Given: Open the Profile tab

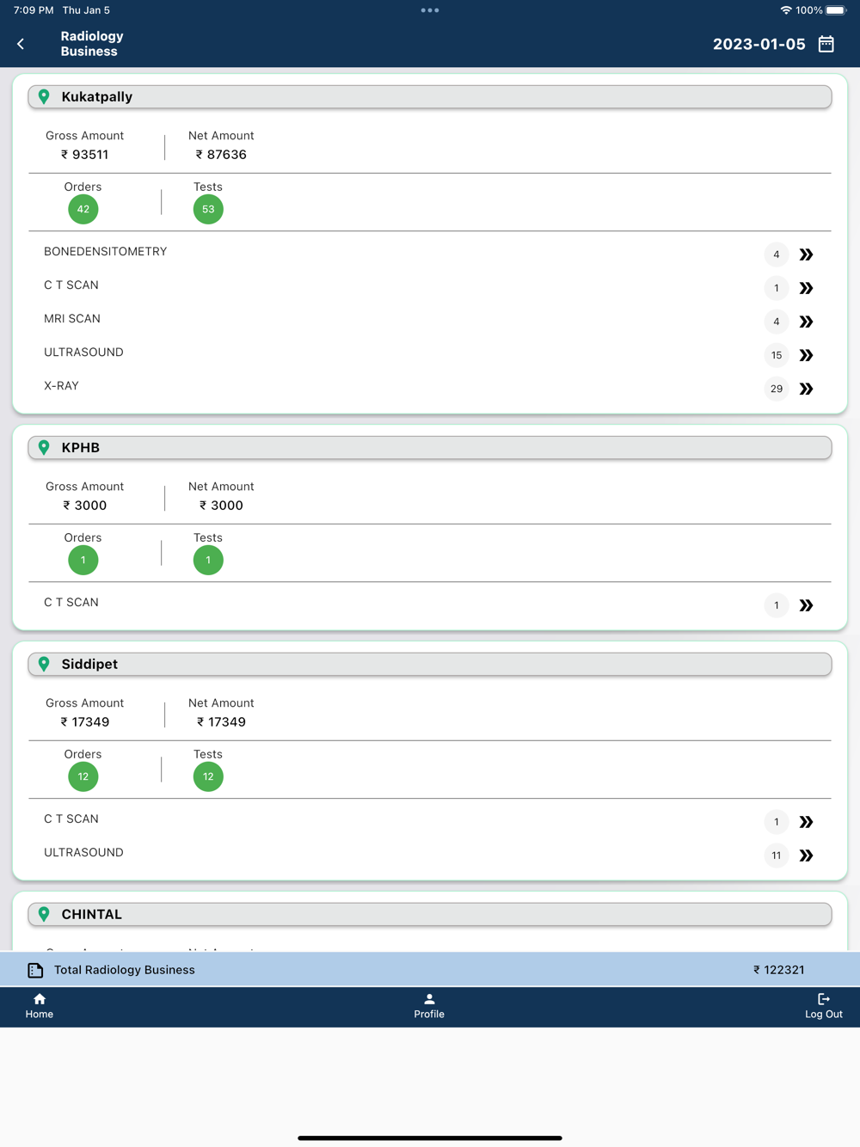Looking at the screenshot, I should coord(429,1006).
